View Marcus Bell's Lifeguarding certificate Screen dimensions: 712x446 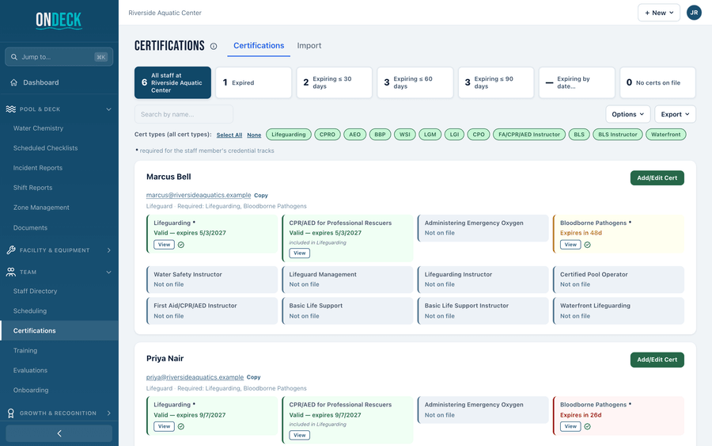[x=164, y=245]
